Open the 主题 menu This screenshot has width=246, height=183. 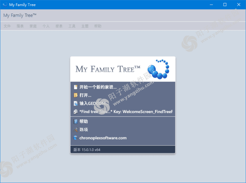pyautogui.click(x=85, y=26)
